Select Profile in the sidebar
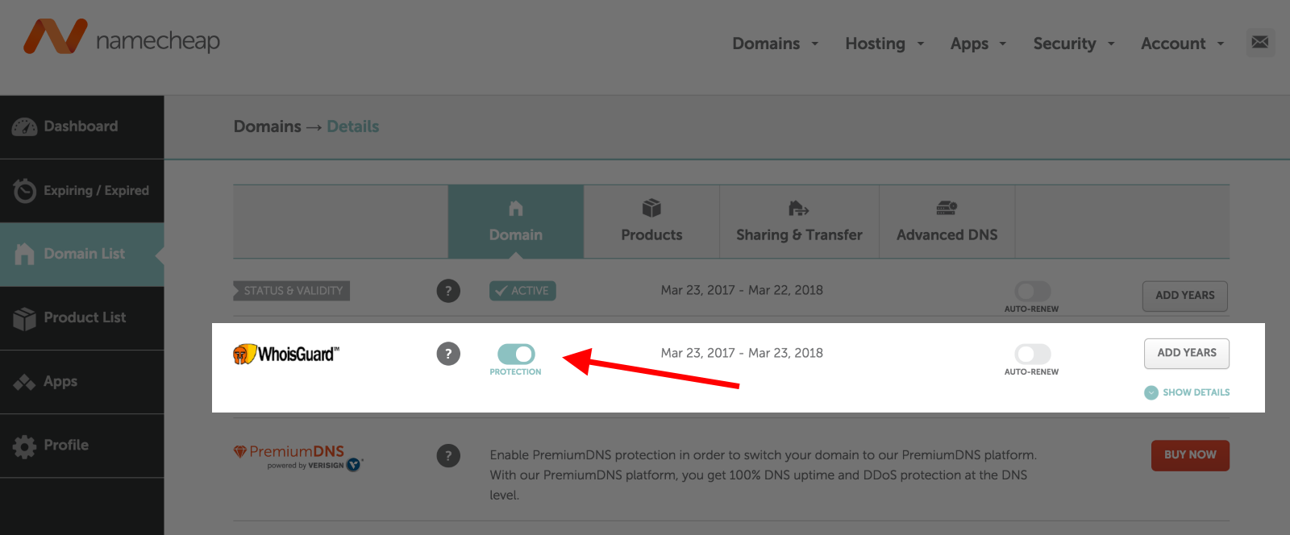The height and width of the screenshot is (535, 1290). [82, 446]
